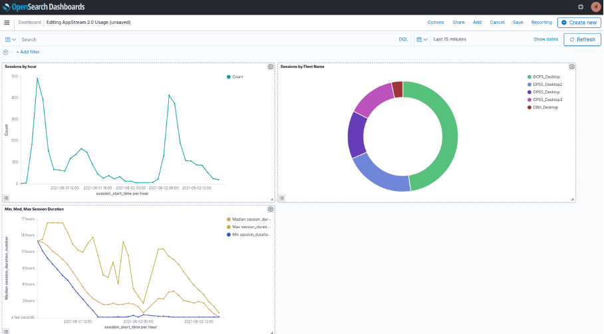Viewport: 604px width, 334px height.
Task: Open Sessions by hour panel gear options
Action: 271,67
